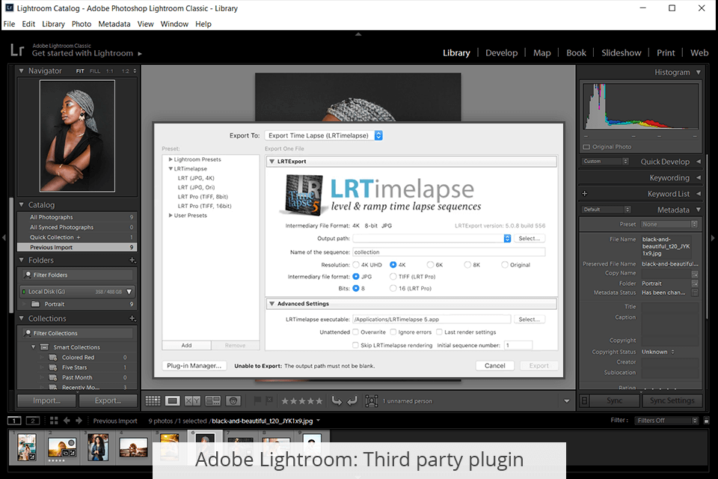718x479 pixels.
Task: Open the Slideshow module
Action: click(621, 52)
